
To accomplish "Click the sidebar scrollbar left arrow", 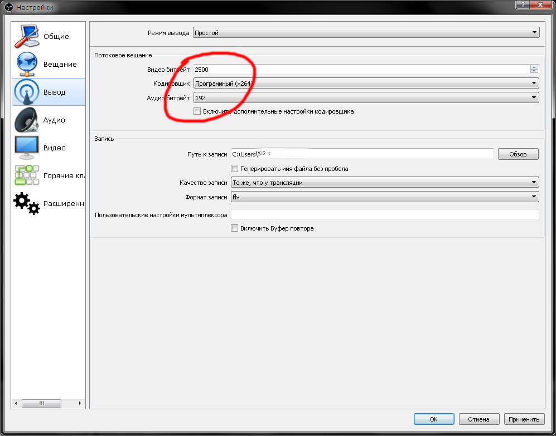I will click(x=16, y=403).
